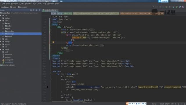Select the launch folder
This screenshot has width=186, height=105.
6,44
